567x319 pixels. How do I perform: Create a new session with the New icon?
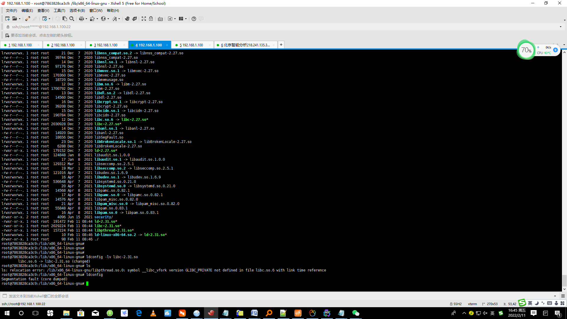click(x=7, y=19)
